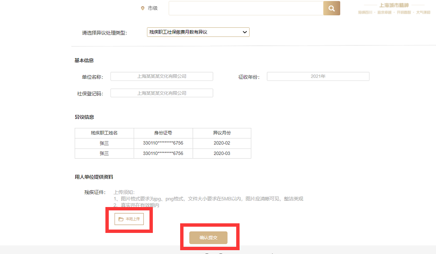Click the magnifier search icon button

coord(332,8)
